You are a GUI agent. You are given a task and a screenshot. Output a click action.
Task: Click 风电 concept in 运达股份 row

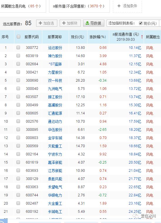[x=150, y=48]
